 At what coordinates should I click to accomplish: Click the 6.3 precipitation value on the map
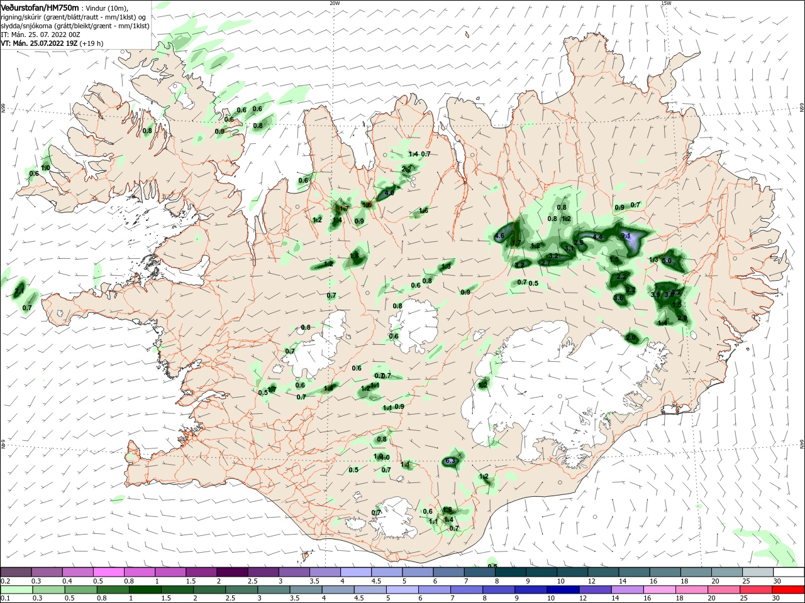pyautogui.click(x=450, y=461)
